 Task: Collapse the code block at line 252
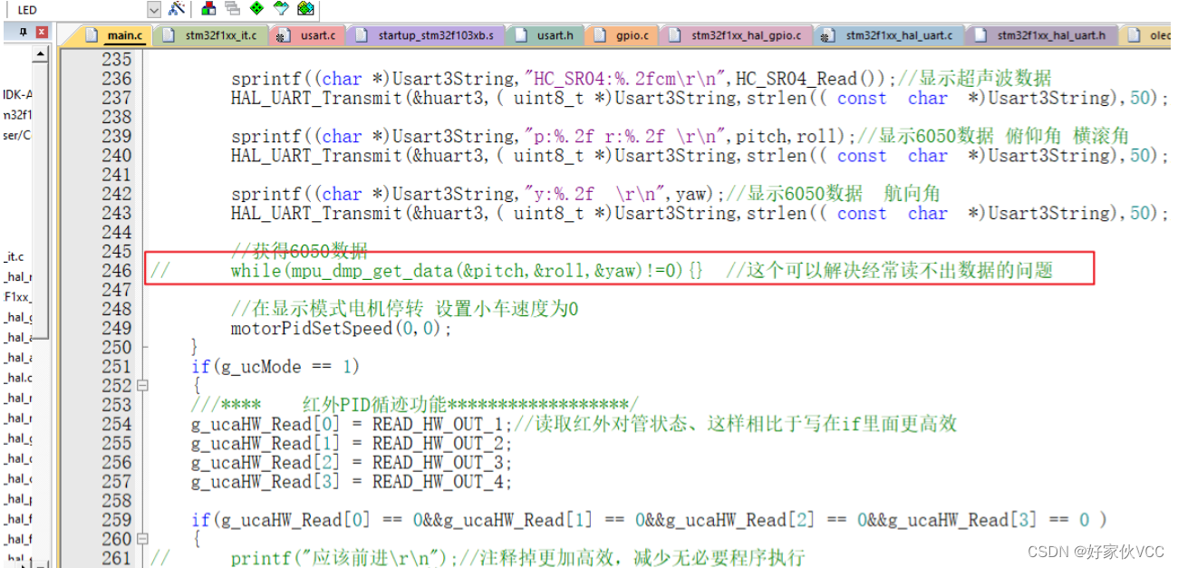(x=141, y=386)
